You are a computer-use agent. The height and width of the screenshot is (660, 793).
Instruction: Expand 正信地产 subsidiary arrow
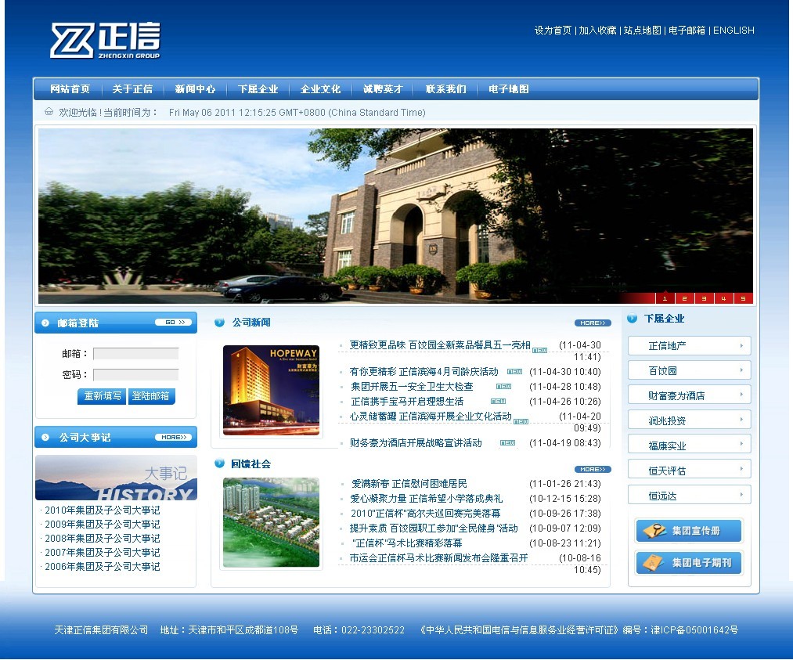pyautogui.click(x=741, y=346)
